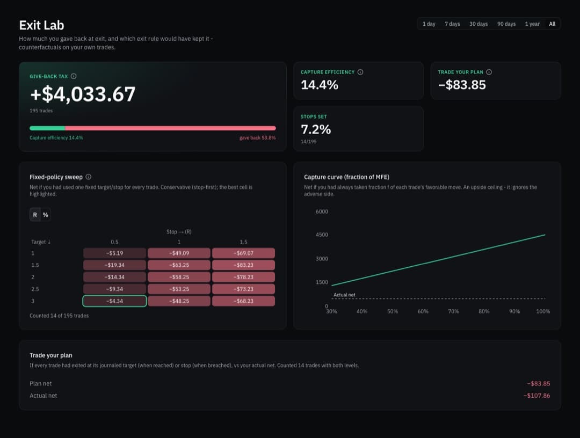Select the All time range
This screenshot has height=438, width=580.
click(552, 24)
